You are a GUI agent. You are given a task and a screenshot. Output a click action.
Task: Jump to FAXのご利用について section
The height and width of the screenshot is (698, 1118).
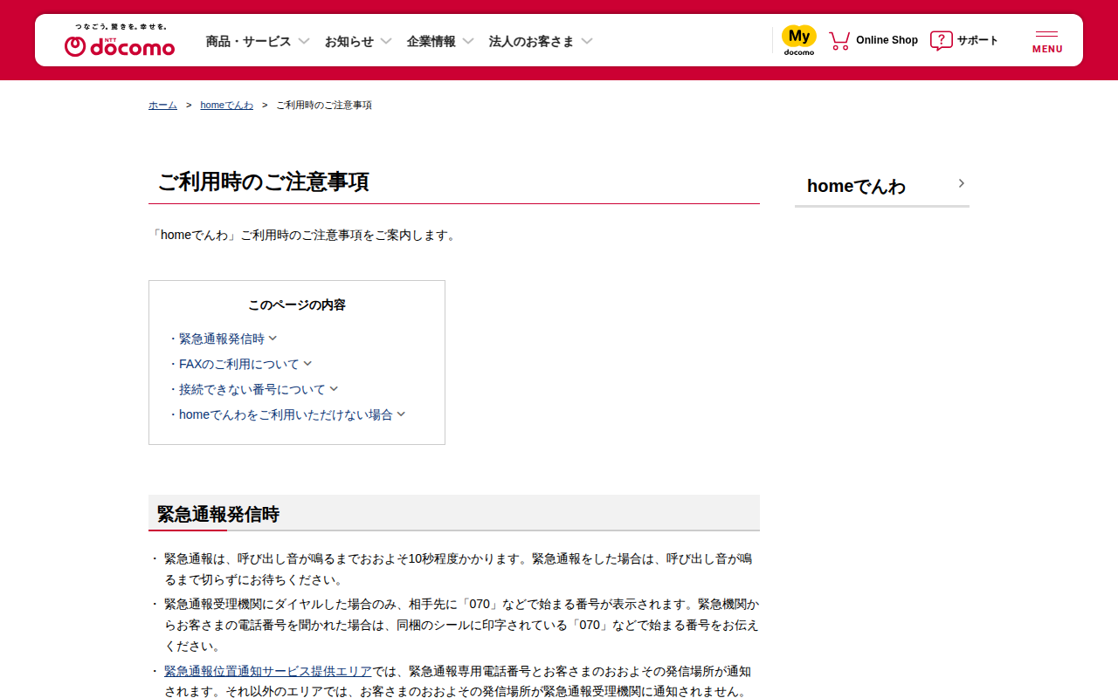pos(239,364)
